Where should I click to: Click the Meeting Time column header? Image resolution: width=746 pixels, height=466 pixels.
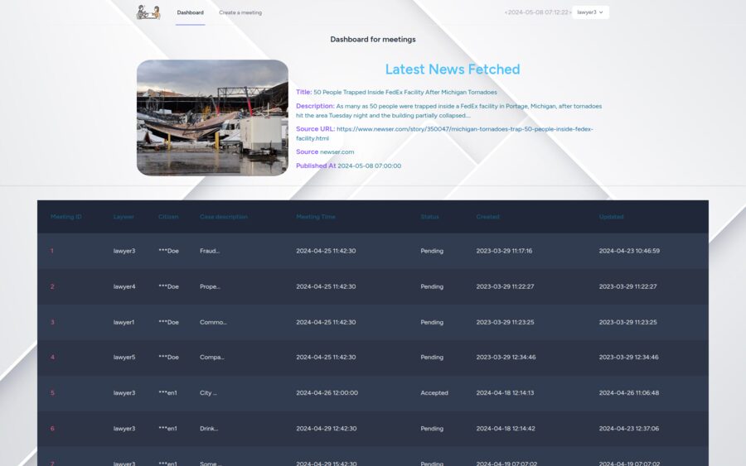(x=316, y=217)
